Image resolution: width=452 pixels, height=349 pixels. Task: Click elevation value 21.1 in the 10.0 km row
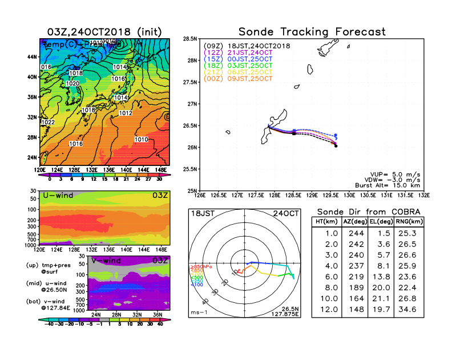pyautogui.click(x=381, y=299)
